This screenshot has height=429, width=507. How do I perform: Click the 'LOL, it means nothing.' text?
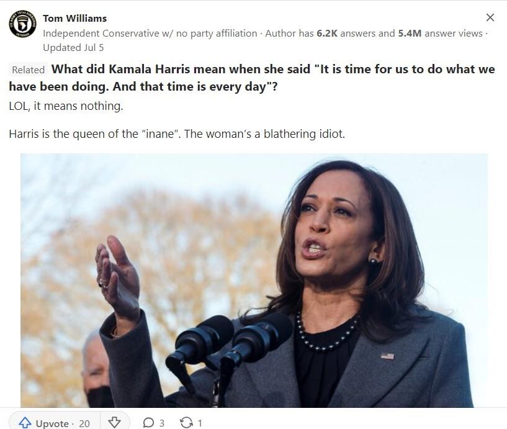click(66, 106)
